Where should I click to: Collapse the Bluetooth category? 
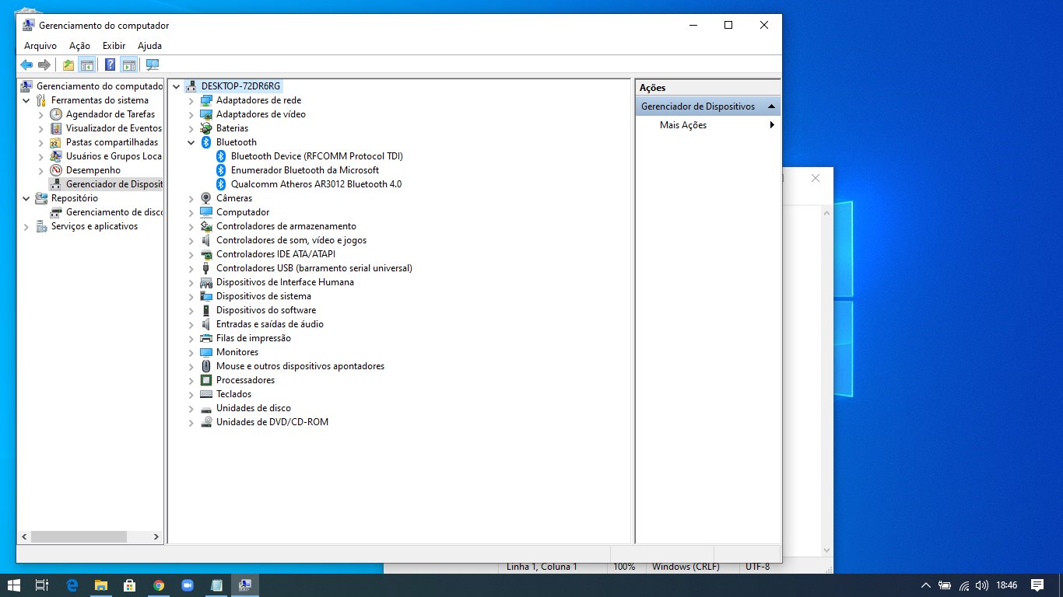tap(191, 142)
